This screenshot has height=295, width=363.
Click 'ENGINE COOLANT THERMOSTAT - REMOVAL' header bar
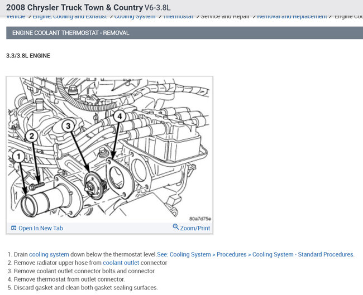(184, 33)
